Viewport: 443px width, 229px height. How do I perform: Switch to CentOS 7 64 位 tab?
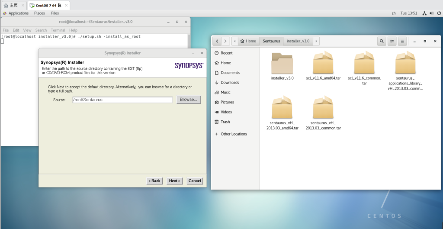[48, 5]
